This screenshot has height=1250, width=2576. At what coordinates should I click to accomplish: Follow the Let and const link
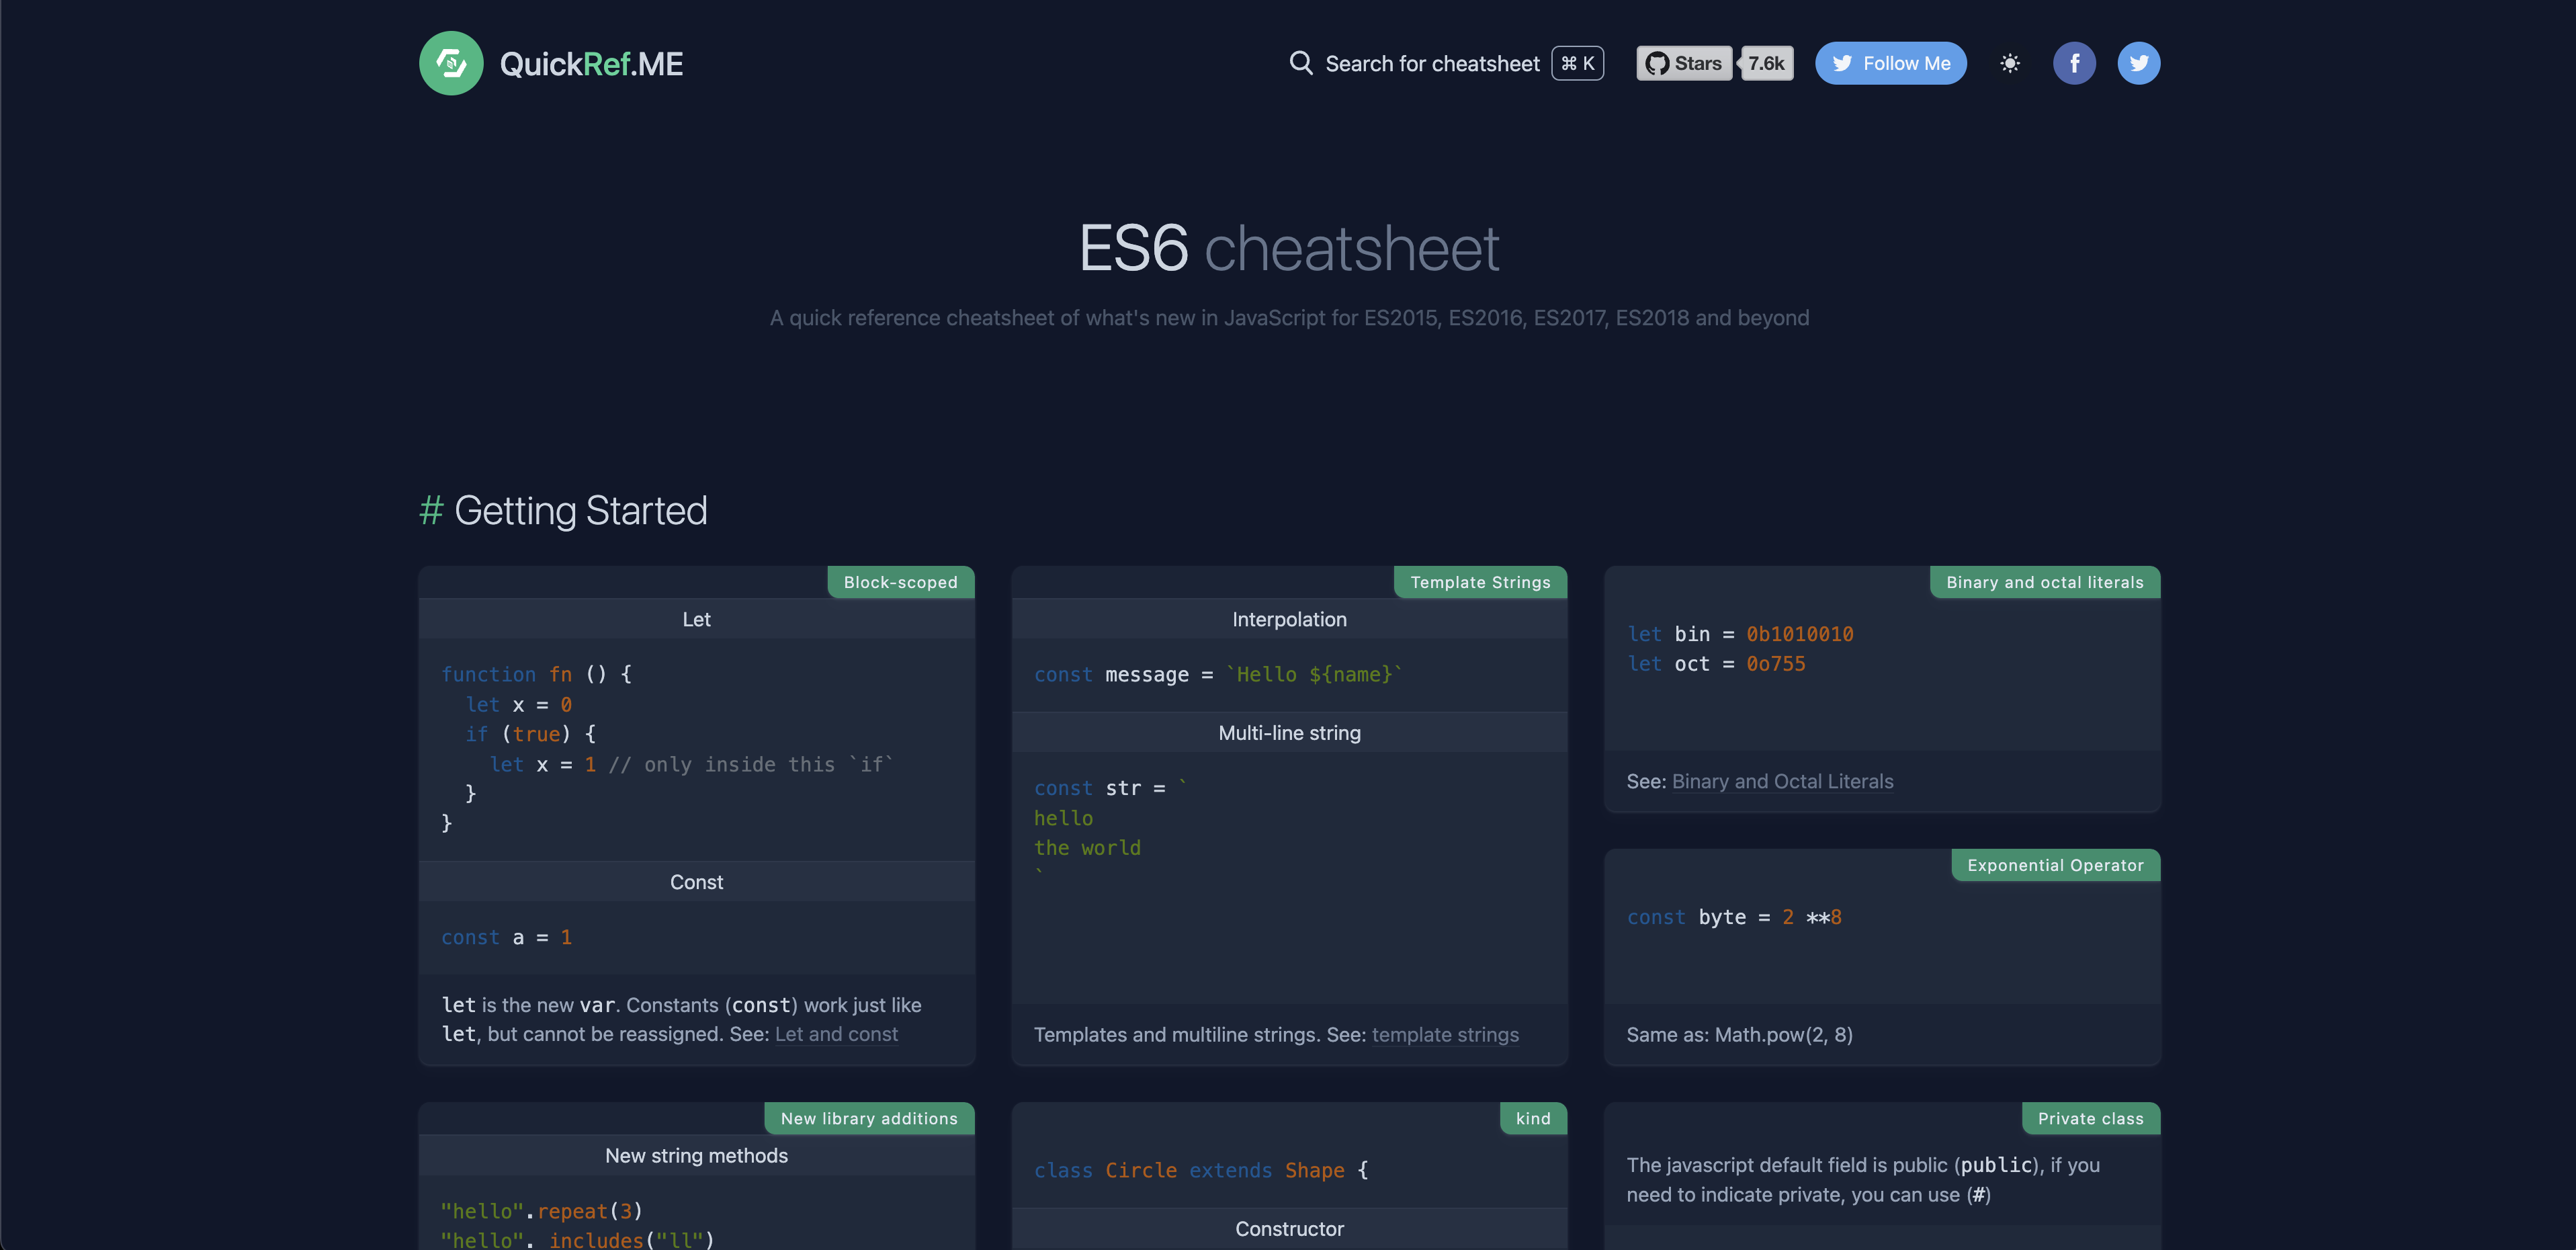coord(836,1034)
